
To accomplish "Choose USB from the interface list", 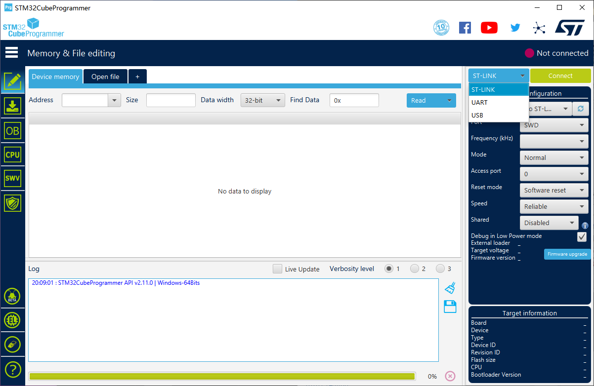I will pos(499,115).
